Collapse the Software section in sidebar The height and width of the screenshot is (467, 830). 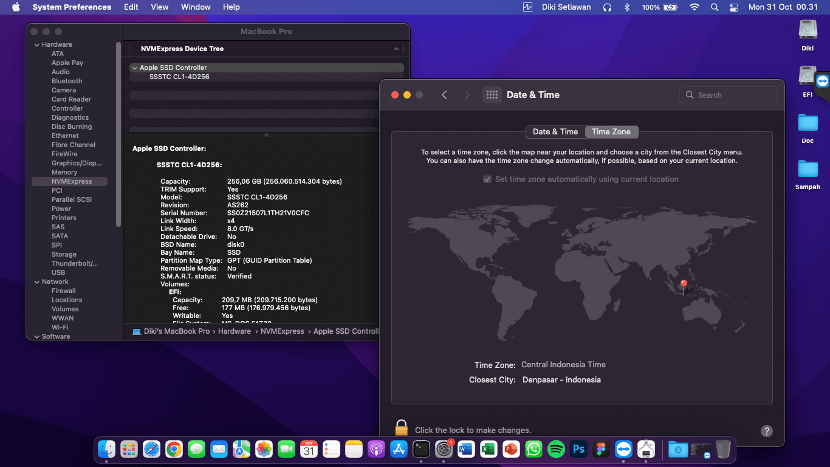(37, 336)
